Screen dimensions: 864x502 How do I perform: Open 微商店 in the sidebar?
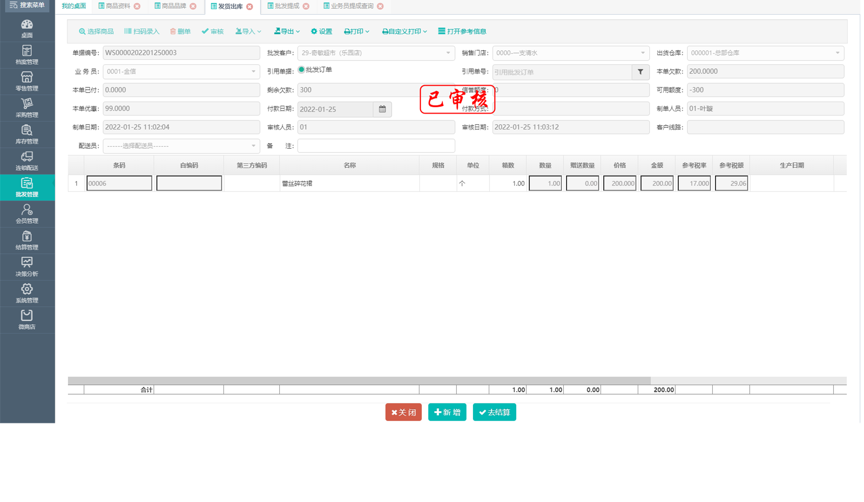[x=27, y=320]
